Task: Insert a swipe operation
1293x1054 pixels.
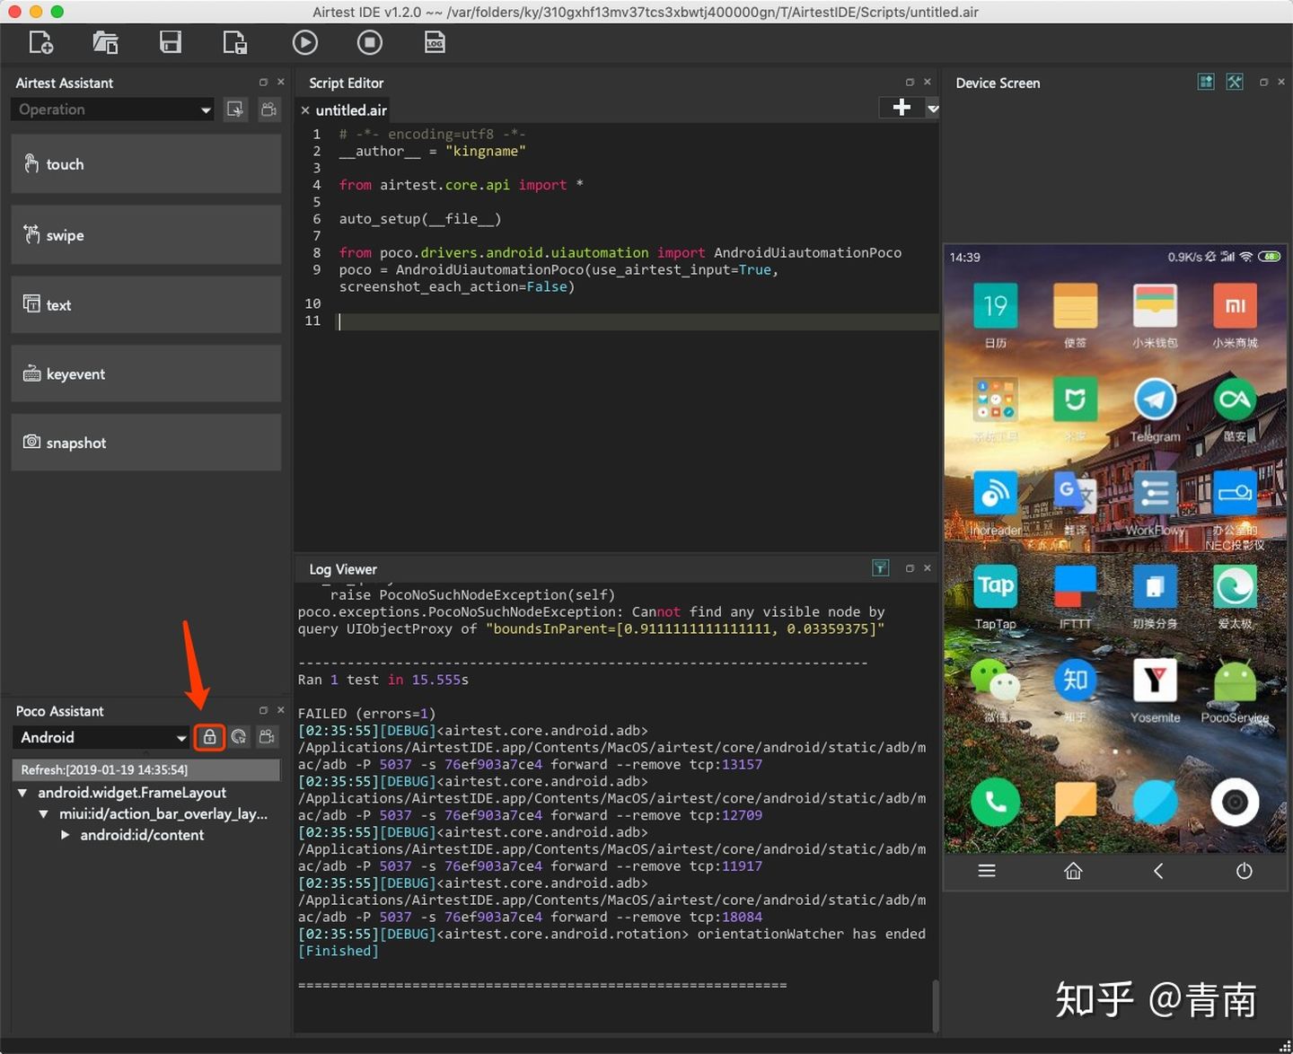Action: pos(145,235)
